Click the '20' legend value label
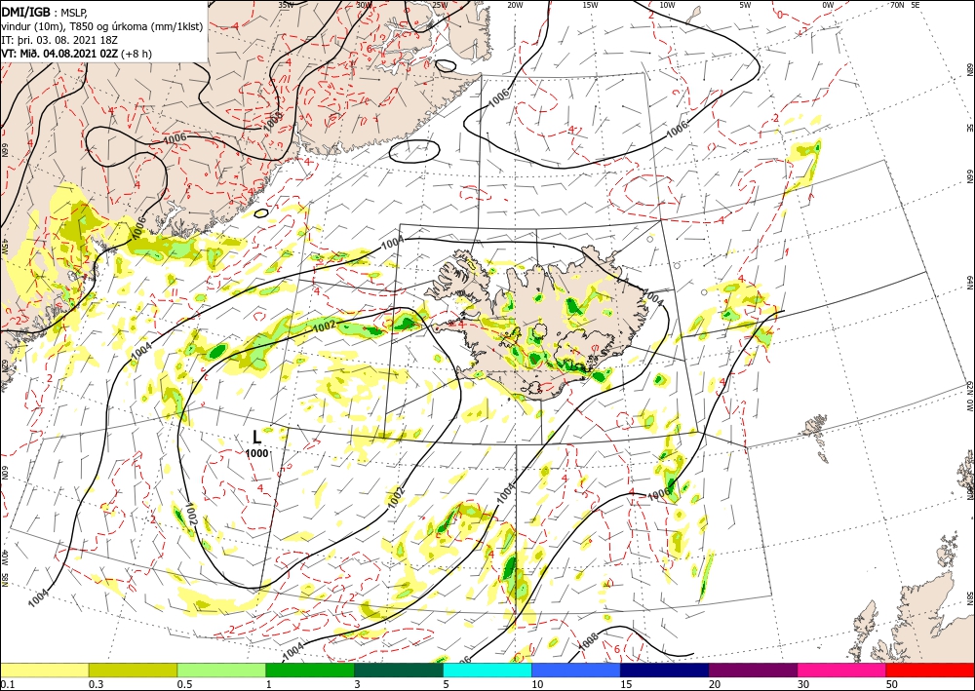Viewport: 975px width, 691px height. click(x=715, y=684)
